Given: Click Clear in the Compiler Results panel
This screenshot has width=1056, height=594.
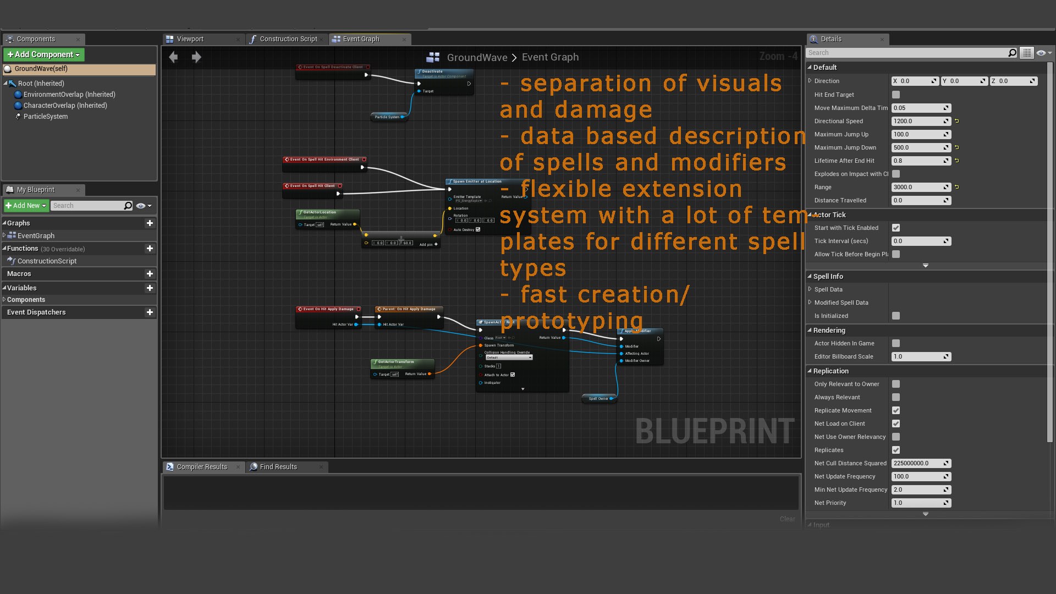Looking at the screenshot, I should [x=787, y=519].
